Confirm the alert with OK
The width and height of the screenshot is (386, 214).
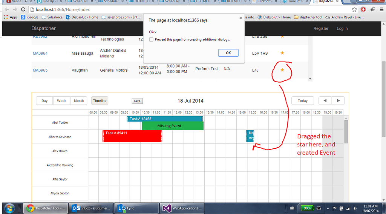tap(228, 53)
